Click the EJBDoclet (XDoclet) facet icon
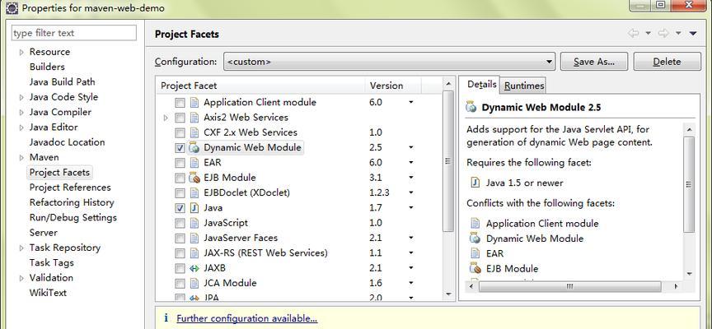712x329 pixels. (194, 192)
